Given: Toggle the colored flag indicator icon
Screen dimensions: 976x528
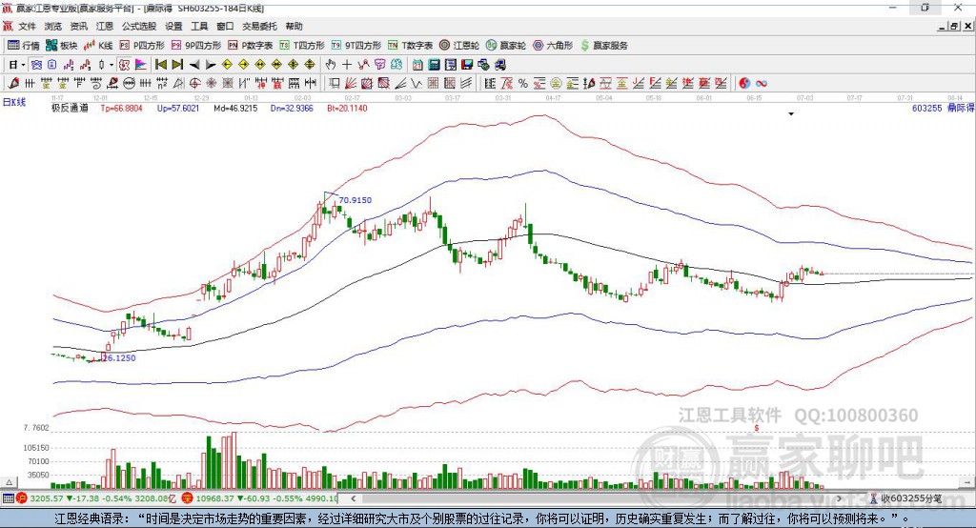Looking at the screenshot, I should tap(141, 65).
